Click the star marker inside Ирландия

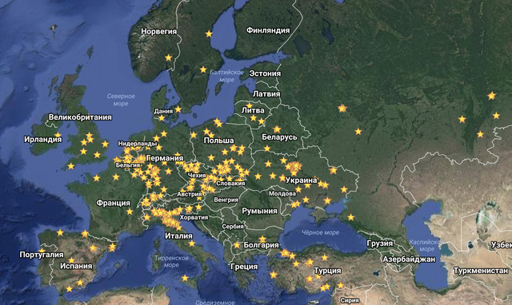point(58,135)
